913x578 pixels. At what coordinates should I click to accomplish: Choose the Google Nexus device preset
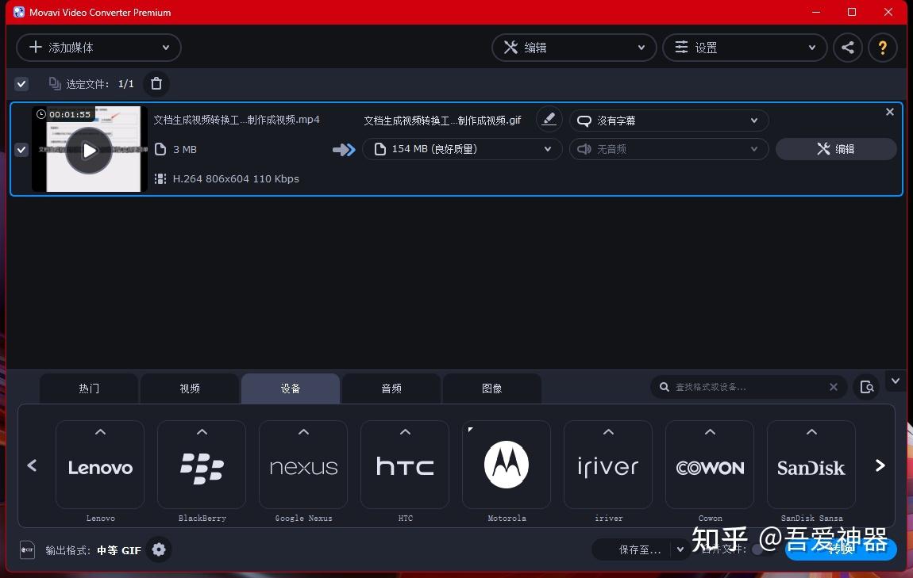303,465
